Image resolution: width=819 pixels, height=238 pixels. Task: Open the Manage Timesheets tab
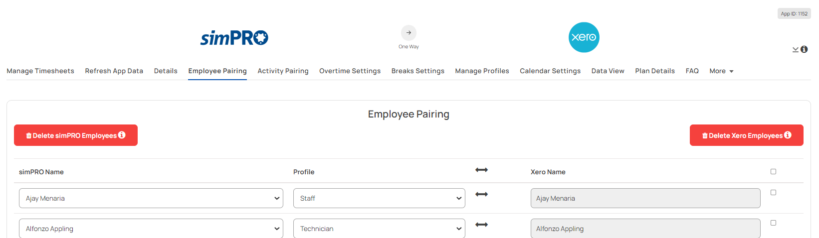(40, 71)
